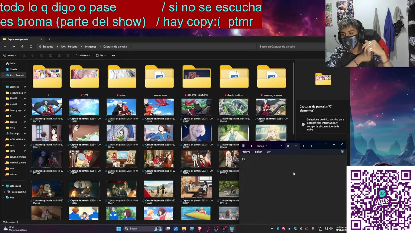This screenshot has width=415, height=233.
Task: Open Inicio in the sidebar
Action: 13,63
